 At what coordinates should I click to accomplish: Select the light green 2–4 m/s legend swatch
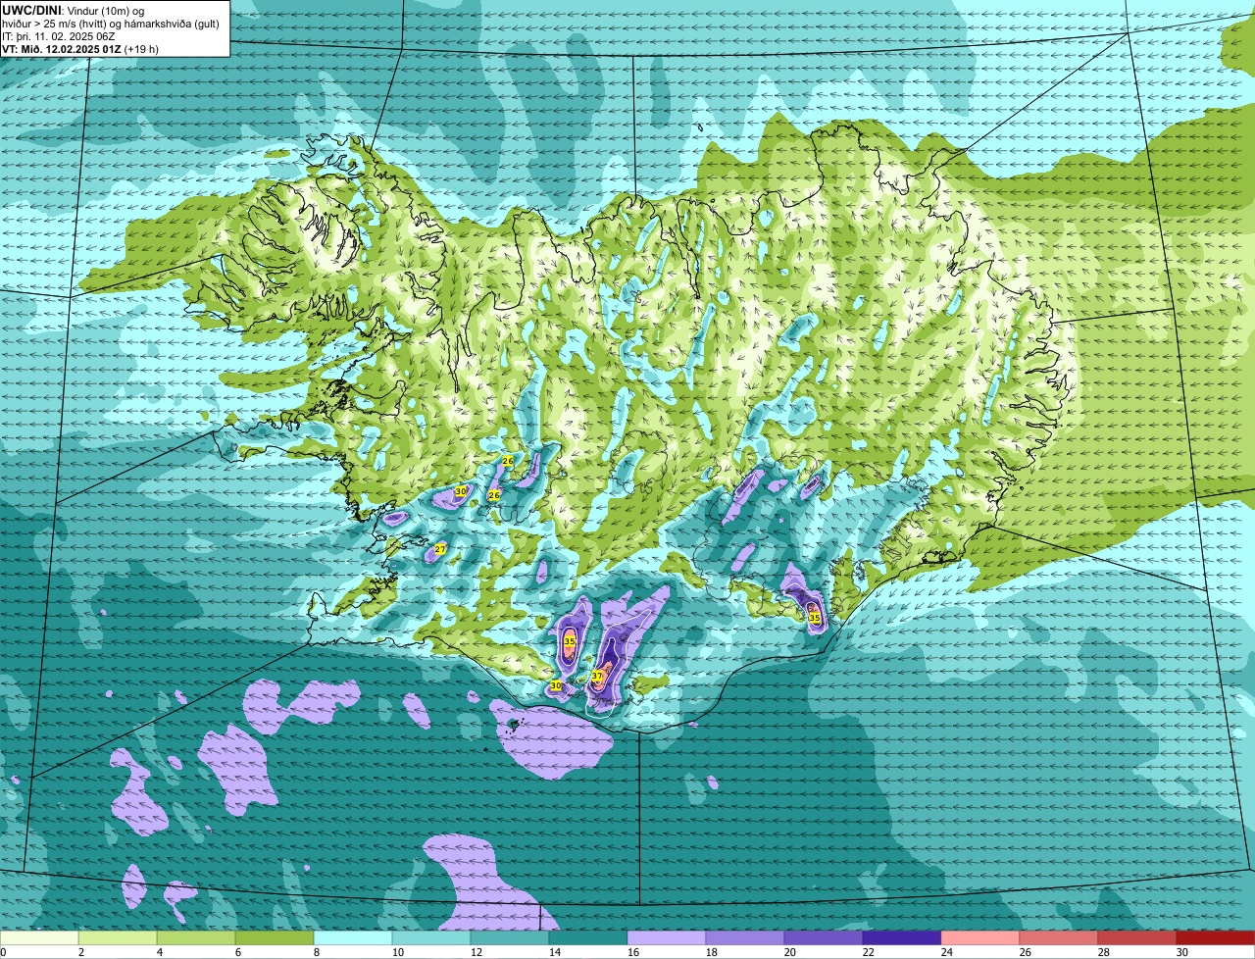tap(118, 938)
